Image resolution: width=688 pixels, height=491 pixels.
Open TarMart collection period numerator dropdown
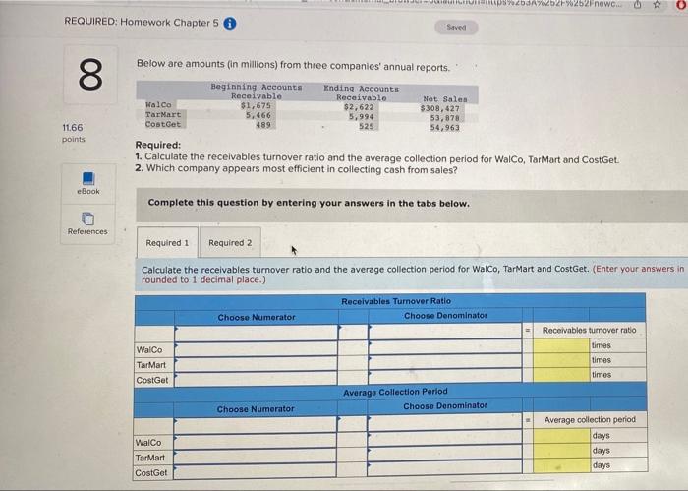click(x=256, y=457)
